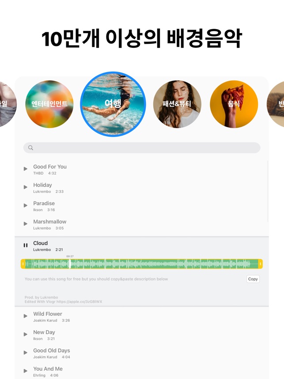Viewport: 284px width, 379px height.
Task: Click the music search field
Action: click(142, 148)
